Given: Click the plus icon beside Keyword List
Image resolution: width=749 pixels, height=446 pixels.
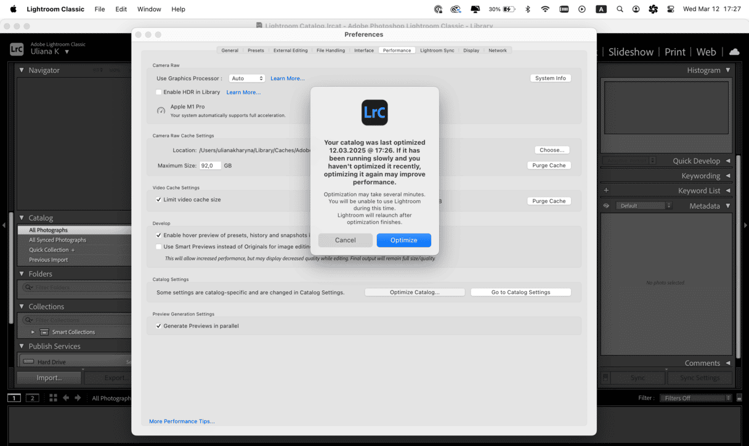Looking at the screenshot, I should pyautogui.click(x=606, y=191).
